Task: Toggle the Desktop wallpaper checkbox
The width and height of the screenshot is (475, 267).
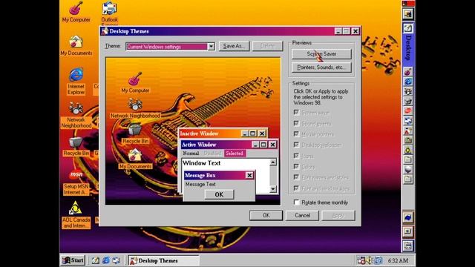Action: [296, 145]
